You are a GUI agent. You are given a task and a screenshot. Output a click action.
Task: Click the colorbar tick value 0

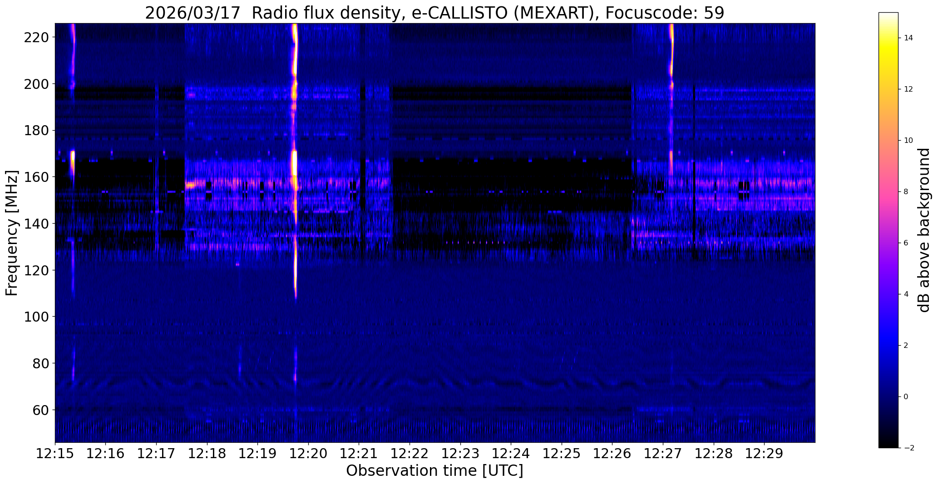(906, 397)
